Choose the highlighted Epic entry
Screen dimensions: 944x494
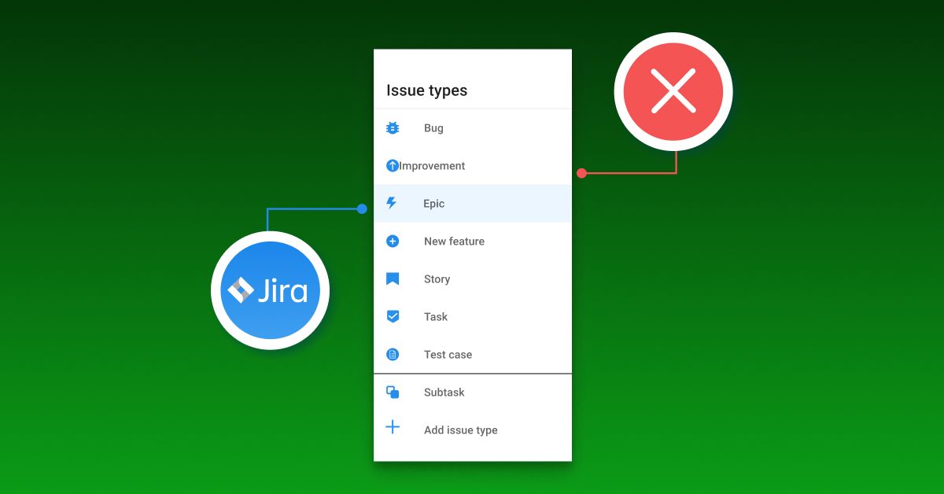(473, 204)
